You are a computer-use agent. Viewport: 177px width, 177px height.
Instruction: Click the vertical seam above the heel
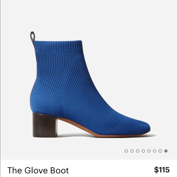(x=63, y=109)
